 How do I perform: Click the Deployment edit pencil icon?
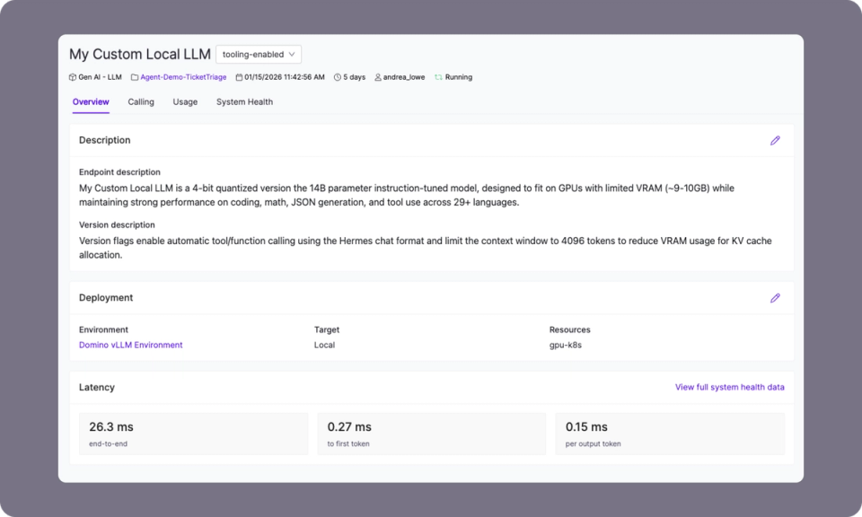[775, 297]
